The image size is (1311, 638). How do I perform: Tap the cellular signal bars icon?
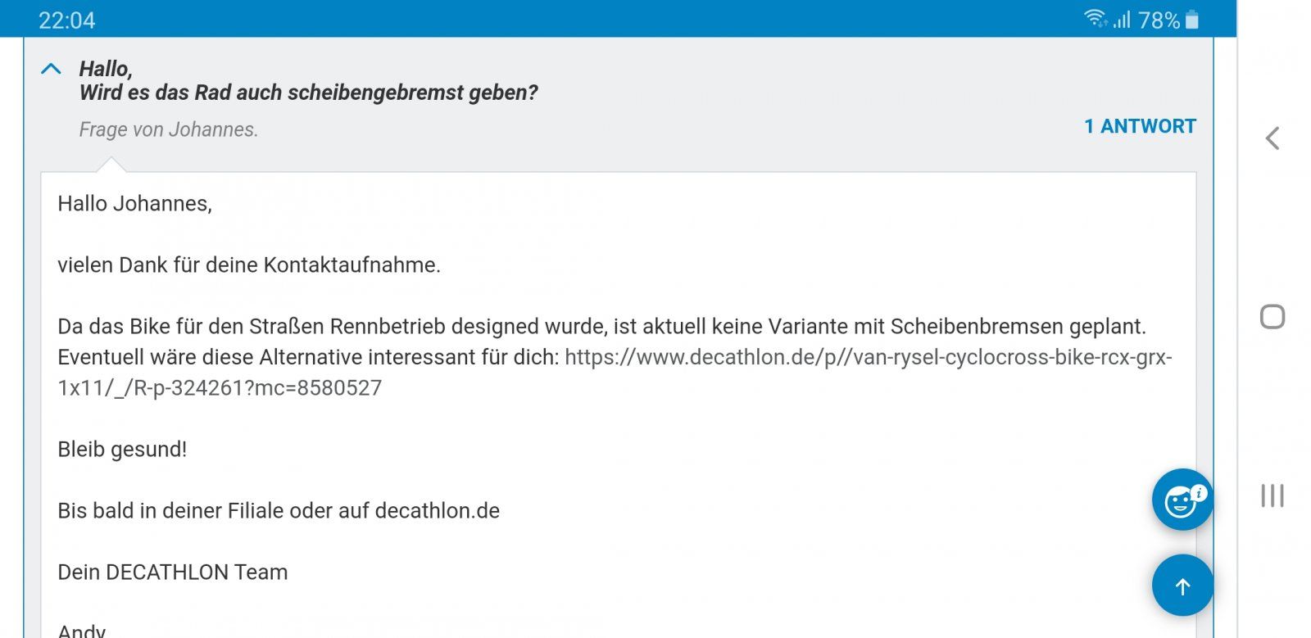(x=1122, y=19)
